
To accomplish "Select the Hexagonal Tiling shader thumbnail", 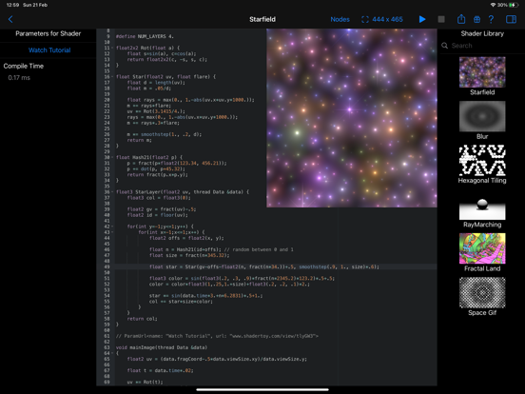I will coord(482,160).
